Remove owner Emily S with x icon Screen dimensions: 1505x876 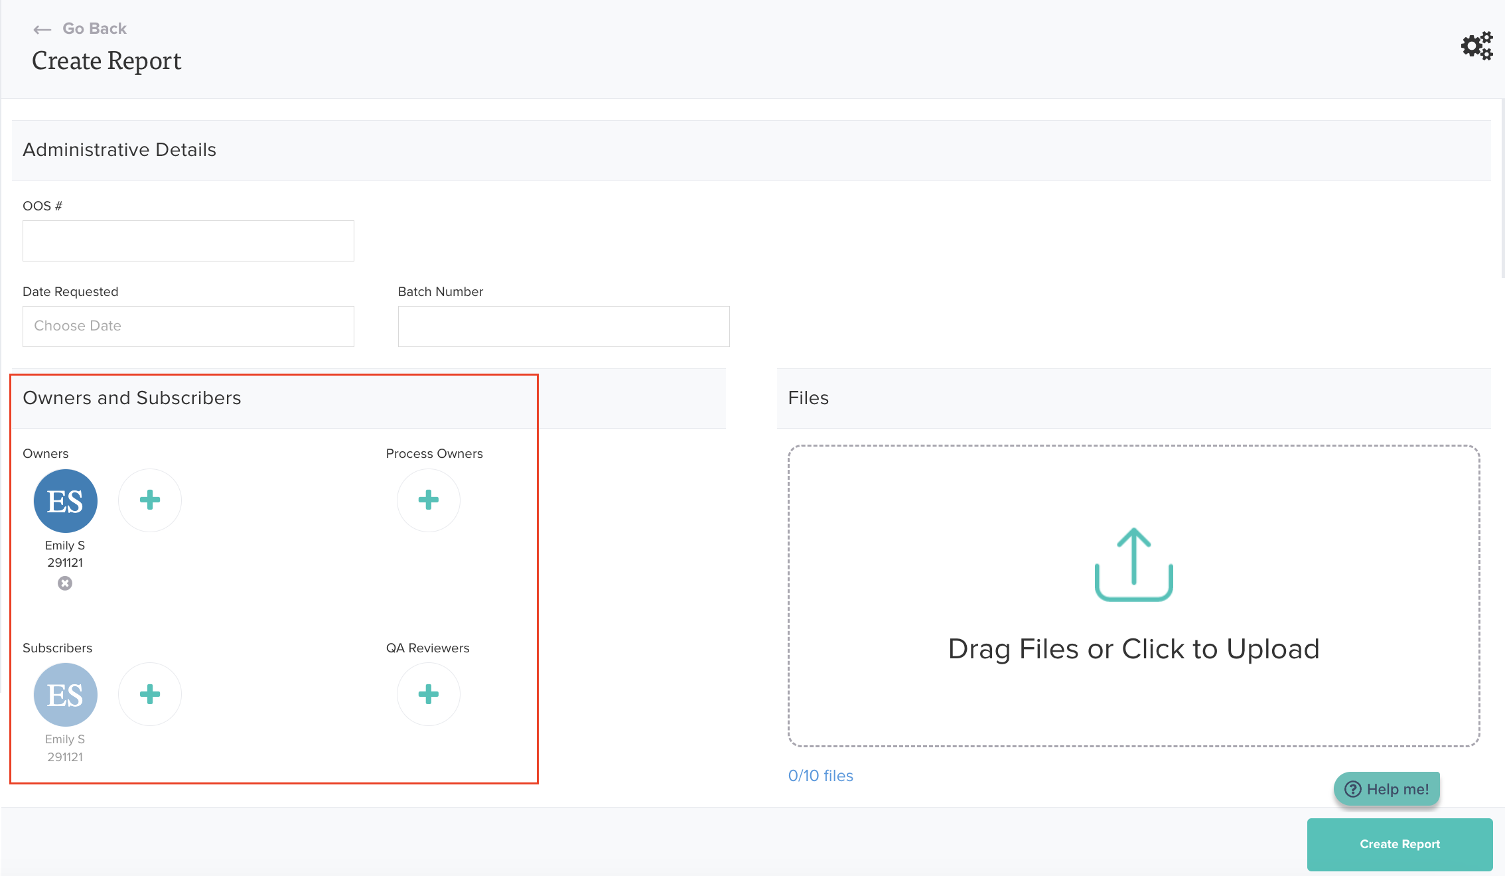point(65,583)
